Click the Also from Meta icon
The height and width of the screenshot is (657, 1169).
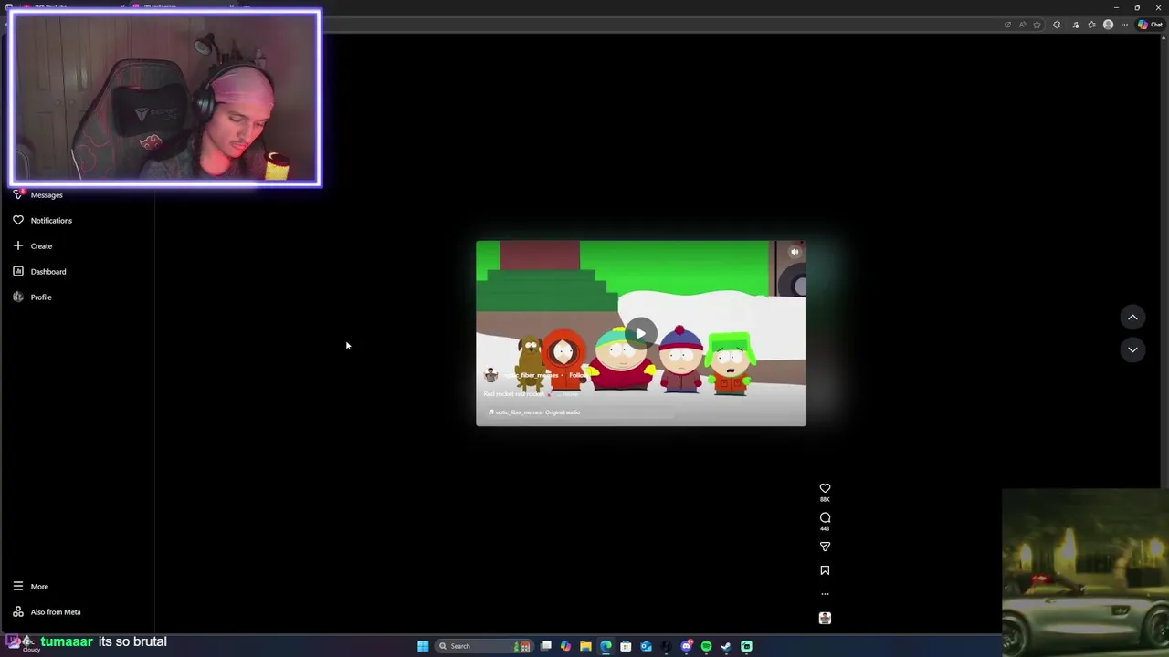18,612
